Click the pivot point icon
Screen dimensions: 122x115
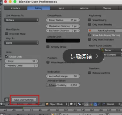point(79,104)
